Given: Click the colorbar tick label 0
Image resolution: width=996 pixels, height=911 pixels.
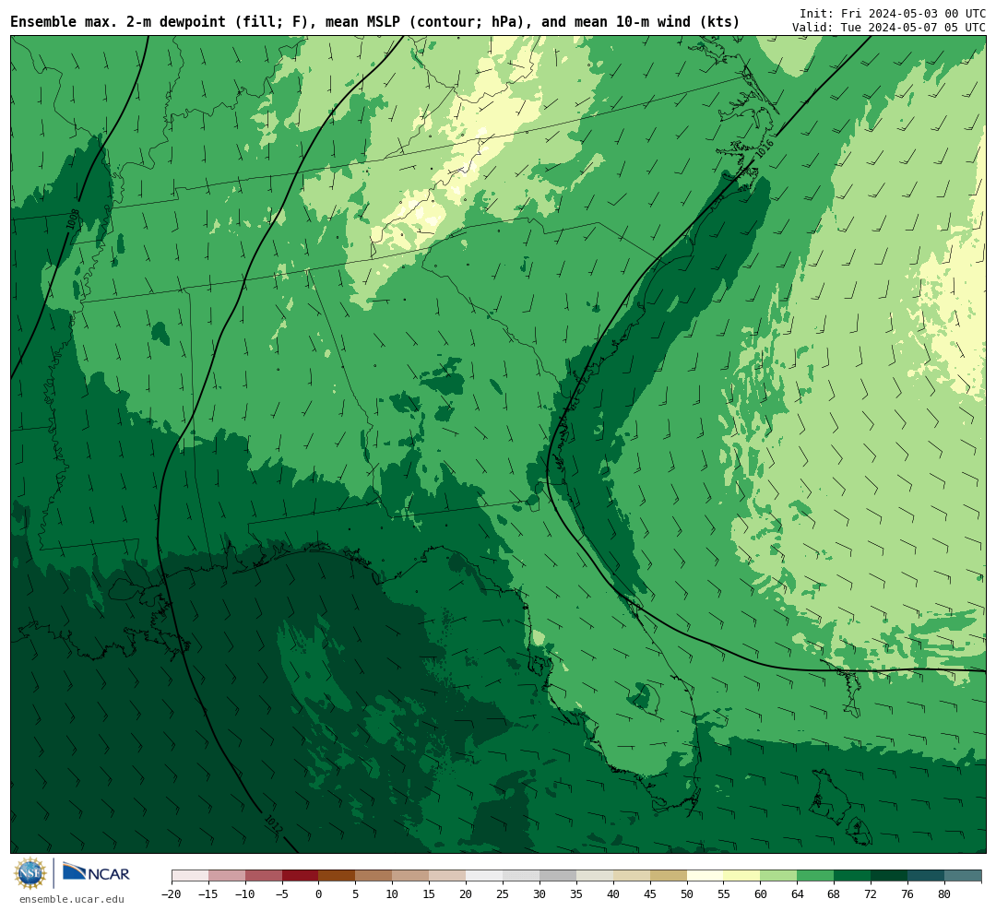Looking at the screenshot, I should (319, 893).
